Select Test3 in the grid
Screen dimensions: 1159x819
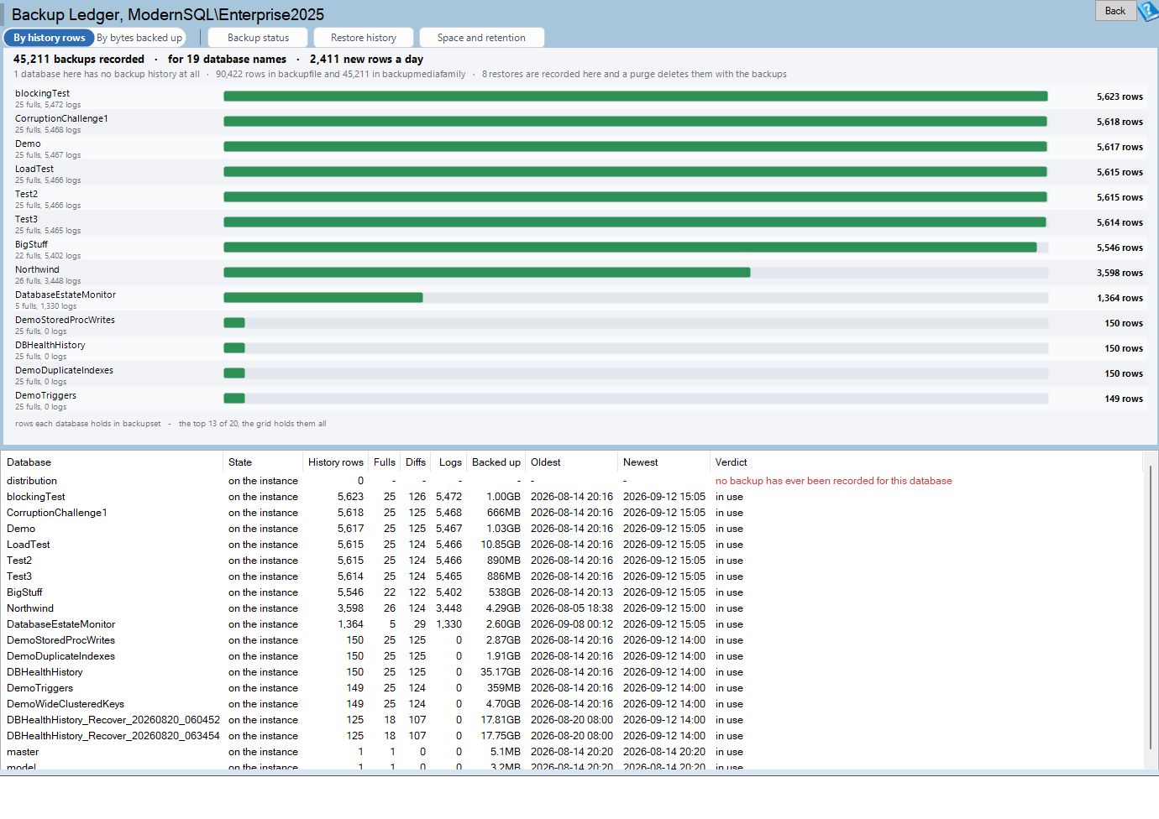(571, 576)
